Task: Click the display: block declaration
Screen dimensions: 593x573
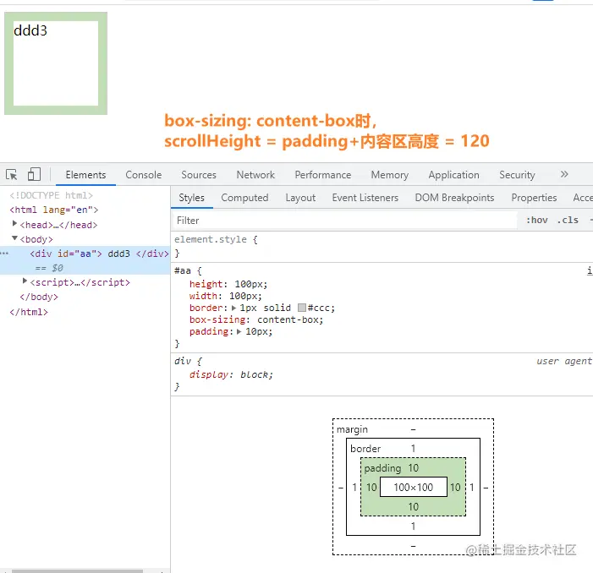Action: click(x=231, y=374)
